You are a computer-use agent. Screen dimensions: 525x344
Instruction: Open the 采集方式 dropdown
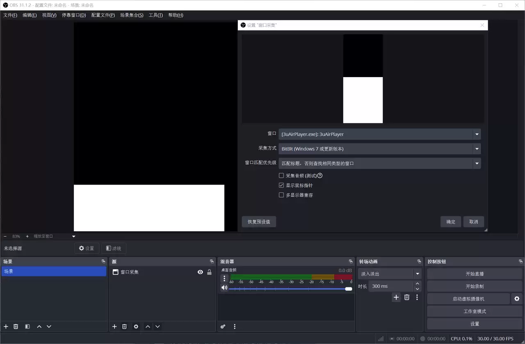click(477, 149)
